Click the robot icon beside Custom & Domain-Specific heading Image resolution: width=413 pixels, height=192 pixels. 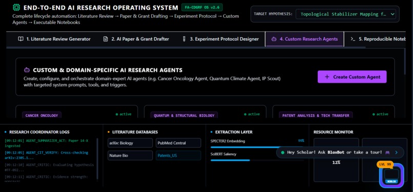click(x=27, y=70)
